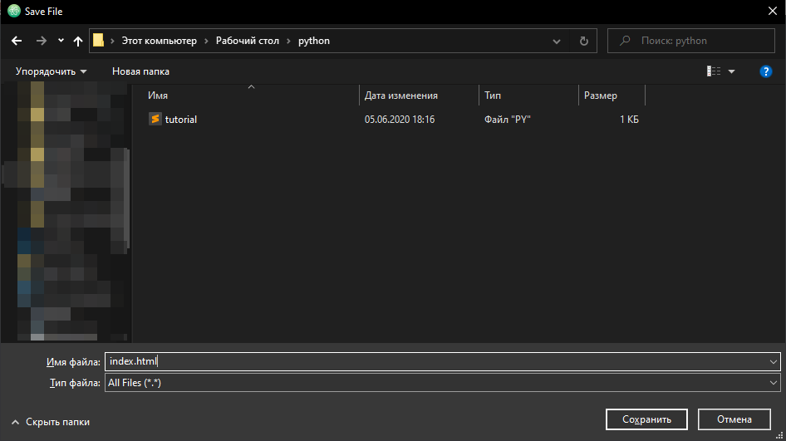
Task: Click the search magnifier icon
Action: coord(625,41)
